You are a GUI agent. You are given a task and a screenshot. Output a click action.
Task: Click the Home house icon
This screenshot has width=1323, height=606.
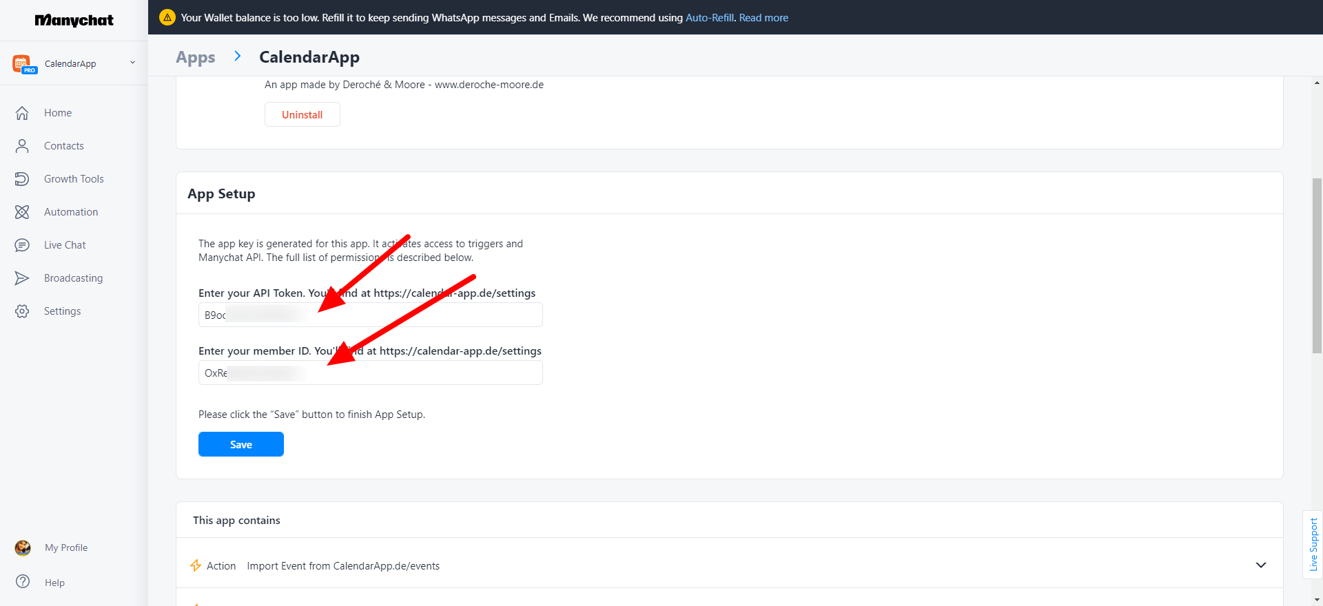pos(22,113)
